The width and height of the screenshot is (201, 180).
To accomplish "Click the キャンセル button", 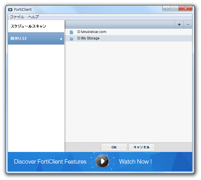I will [141, 147].
